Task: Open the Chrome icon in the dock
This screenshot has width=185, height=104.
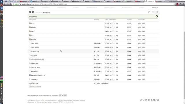Action: pos(1,20)
